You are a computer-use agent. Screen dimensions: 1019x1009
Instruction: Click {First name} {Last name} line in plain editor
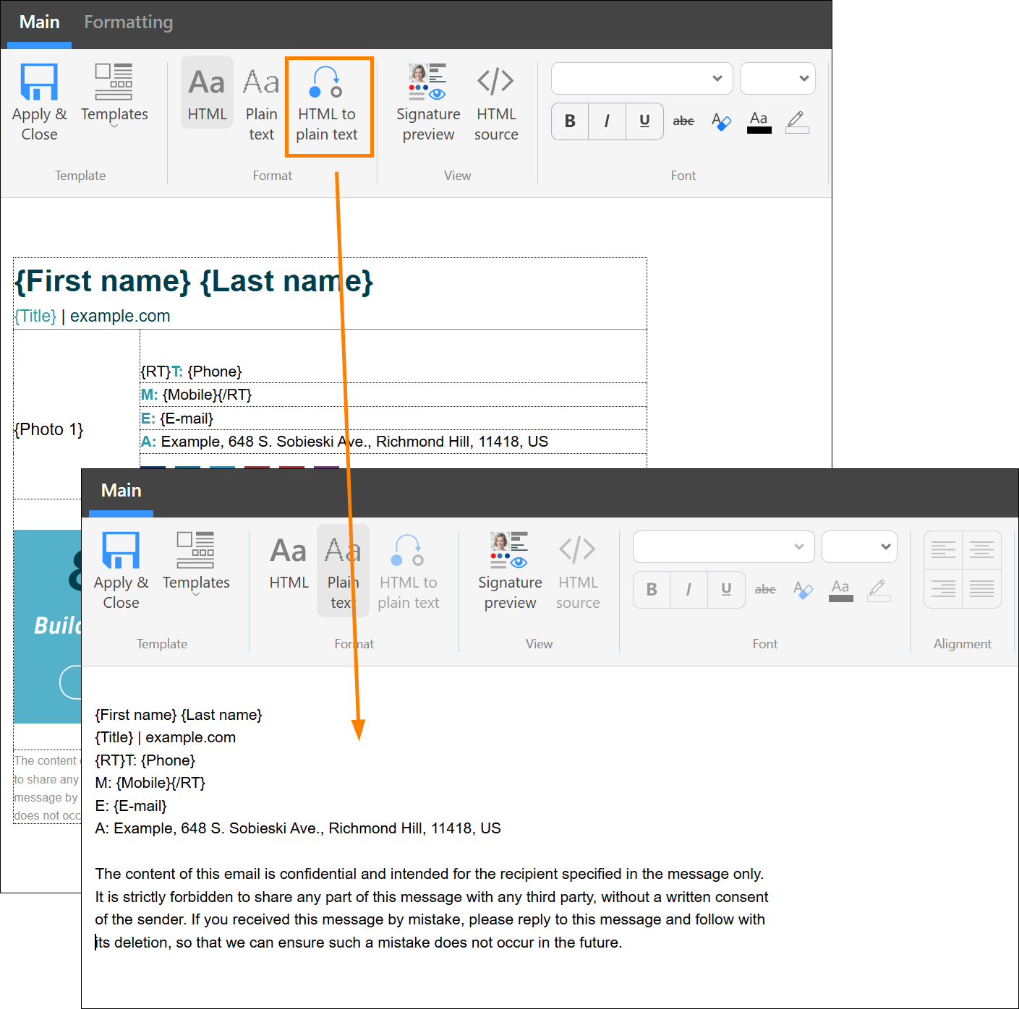pos(178,715)
